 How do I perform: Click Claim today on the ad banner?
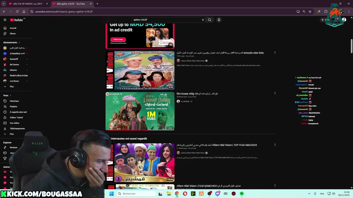pos(118,39)
